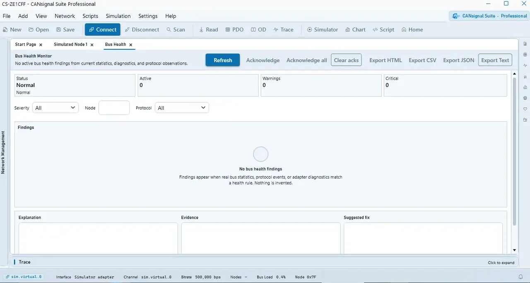This screenshot has width=530, height=283.
Task: Open the Severity dropdown
Action: click(55, 108)
